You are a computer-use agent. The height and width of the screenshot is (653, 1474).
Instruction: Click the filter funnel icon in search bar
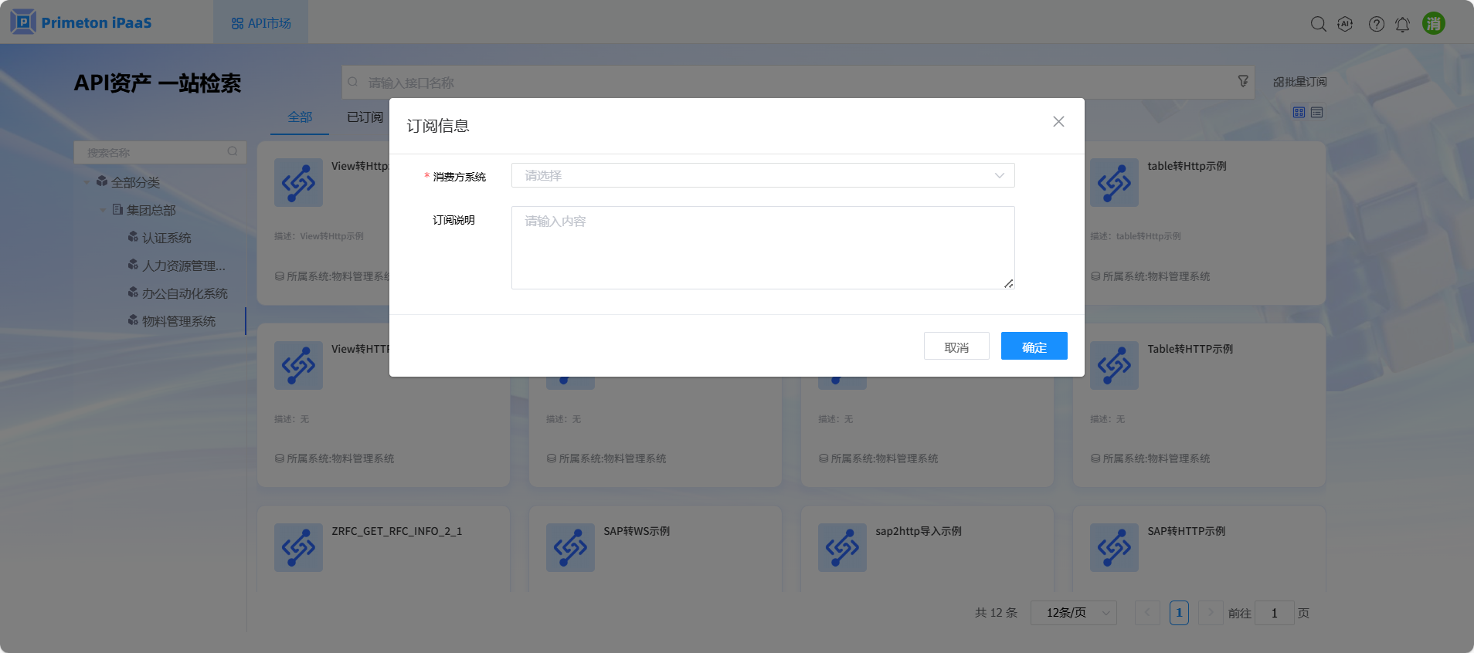tap(1242, 81)
